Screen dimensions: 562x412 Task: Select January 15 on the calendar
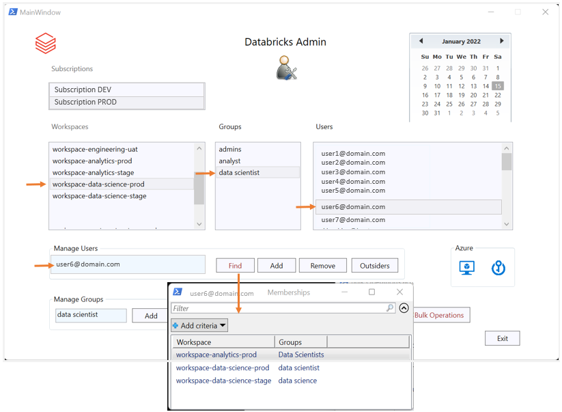(497, 85)
